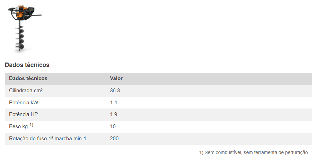The height and width of the screenshot is (161, 317).
Task: Click the 1.9 HP power value
Action: point(114,114)
